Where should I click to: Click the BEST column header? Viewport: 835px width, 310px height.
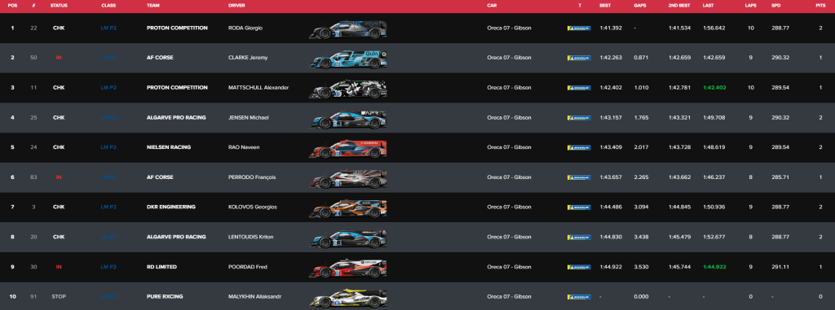tap(605, 6)
